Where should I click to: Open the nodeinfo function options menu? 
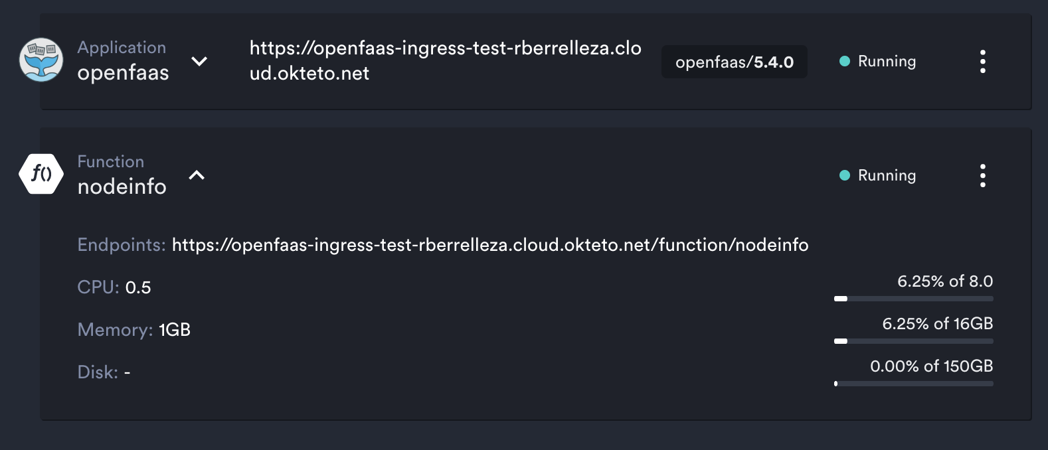pyautogui.click(x=983, y=176)
